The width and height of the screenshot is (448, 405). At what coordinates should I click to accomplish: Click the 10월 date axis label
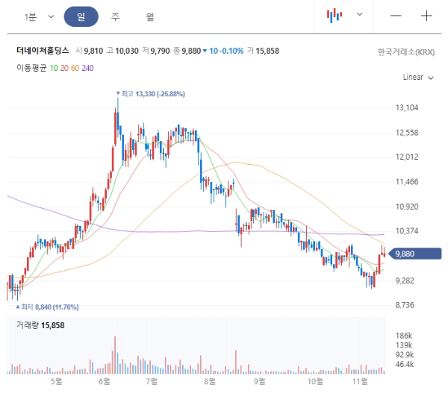point(315,381)
